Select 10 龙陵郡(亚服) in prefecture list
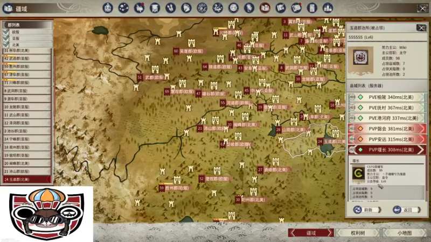 pos(26,106)
